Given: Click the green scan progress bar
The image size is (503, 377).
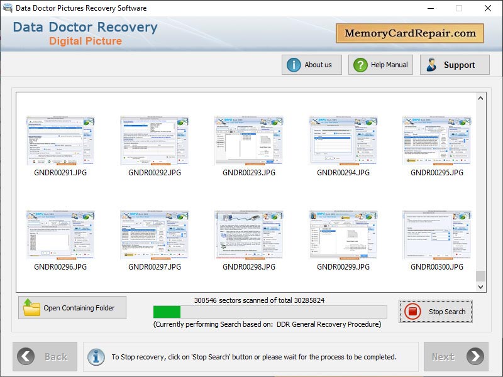Looking at the screenshot, I should coord(170,310).
